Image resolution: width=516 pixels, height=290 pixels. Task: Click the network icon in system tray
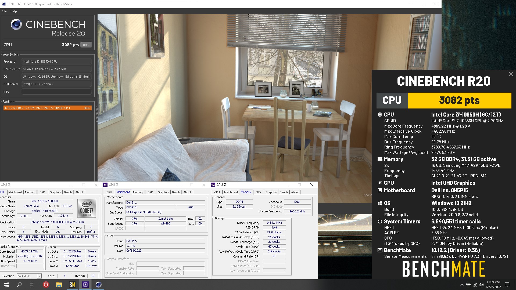click(475, 285)
